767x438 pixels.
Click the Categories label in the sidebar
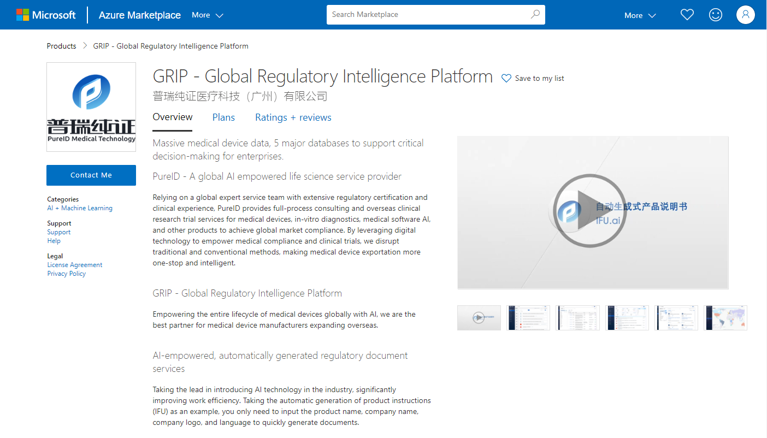63,199
